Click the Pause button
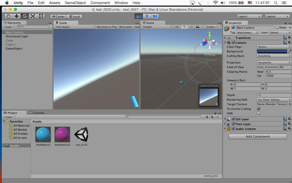This screenshot has height=183, width=292. pyautogui.click(x=147, y=16)
